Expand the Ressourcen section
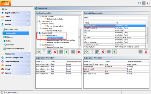Screen dimensions: 151x94 pos(28,54)
